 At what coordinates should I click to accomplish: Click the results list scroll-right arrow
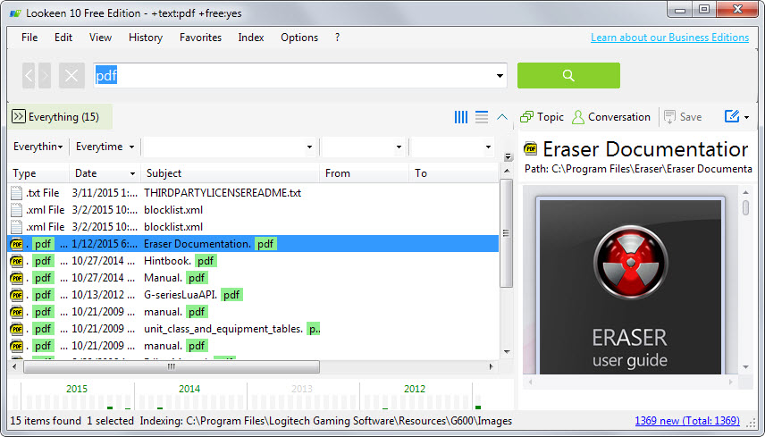492,366
